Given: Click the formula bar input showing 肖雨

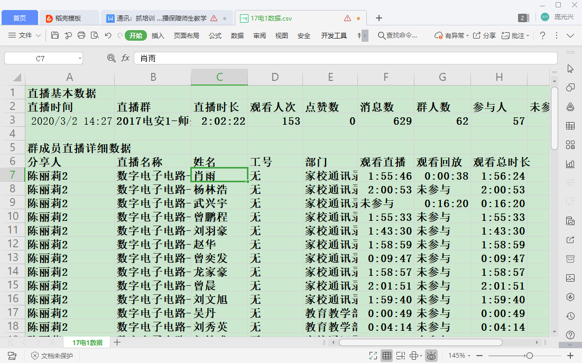Looking at the screenshot, I should [344, 58].
